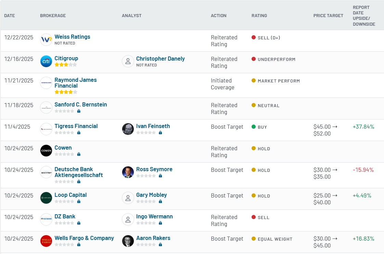The image size is (384, 254).
Task: Click the Cowen black logo
Action: pos(46,151)
